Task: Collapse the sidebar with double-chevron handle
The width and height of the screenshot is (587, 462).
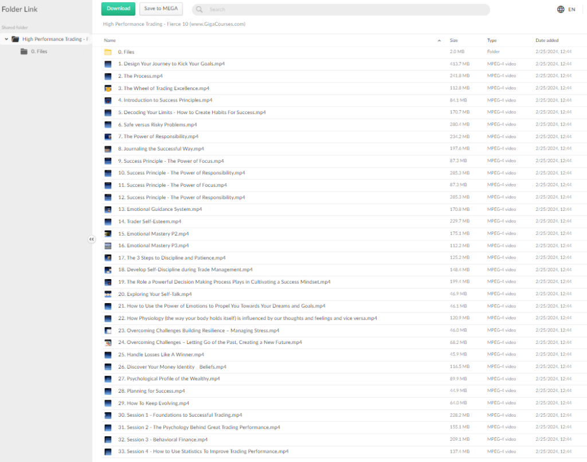Action: coord(91,240)
